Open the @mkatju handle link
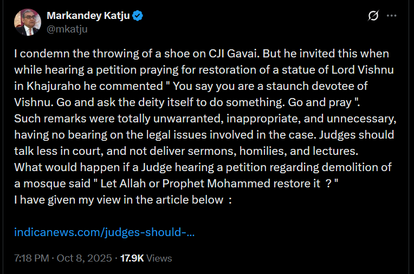Image resolution: width=414 pixels, height=274 pixels. [67, 29]
